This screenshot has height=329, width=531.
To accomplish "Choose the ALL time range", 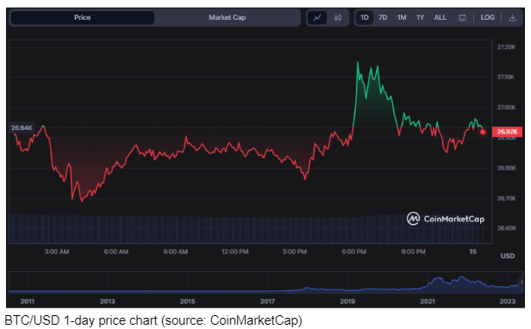I will (x=440, y=17).
